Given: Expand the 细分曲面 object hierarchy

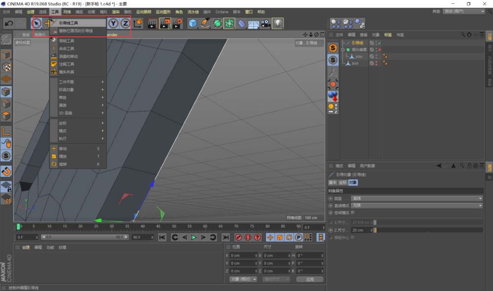Looking at the screenshot, I should 342,50.
